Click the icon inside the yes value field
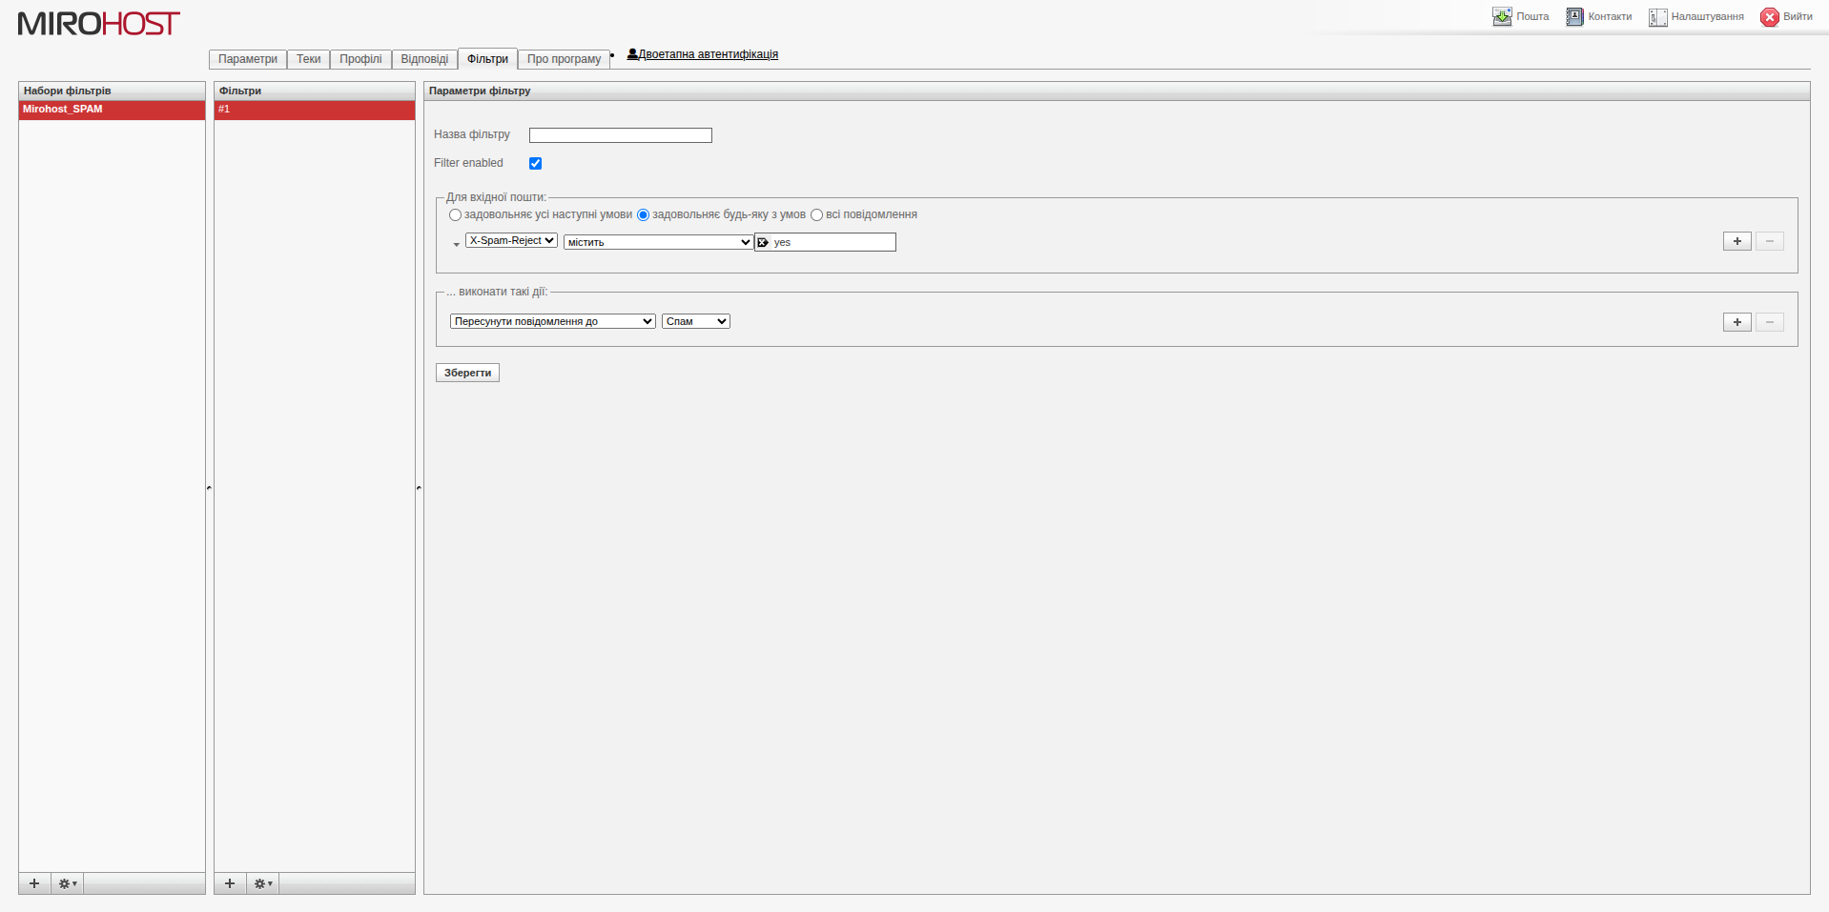This screenshot has height=912, width=1829. [763, 242]
